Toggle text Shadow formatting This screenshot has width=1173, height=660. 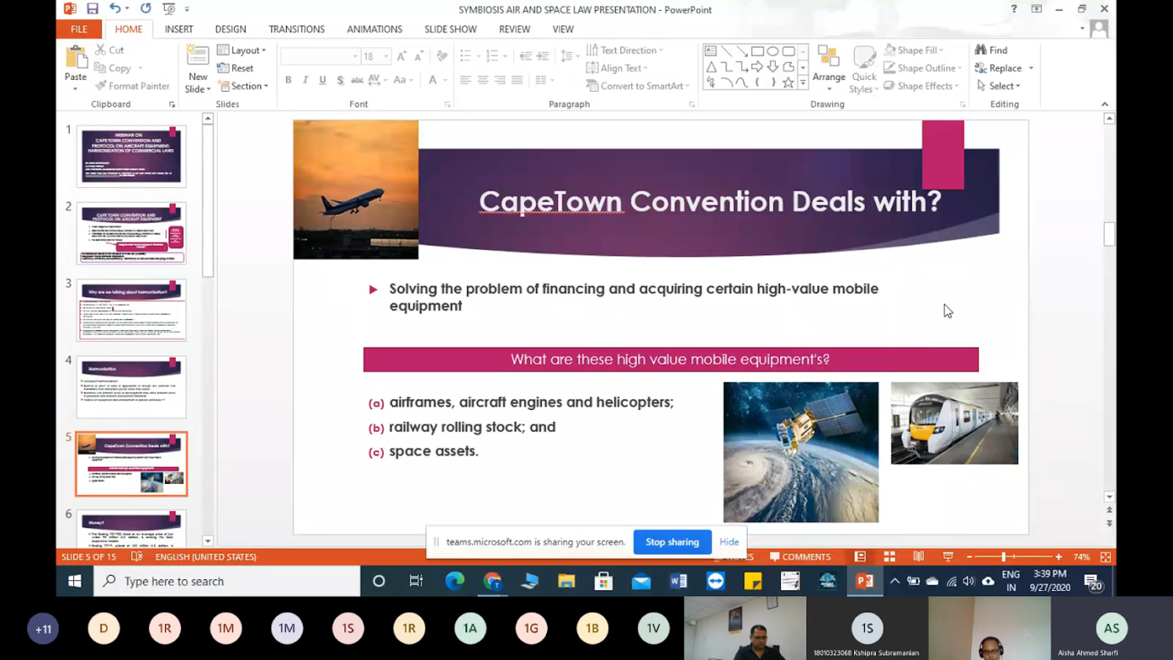(x=339, y=80)
